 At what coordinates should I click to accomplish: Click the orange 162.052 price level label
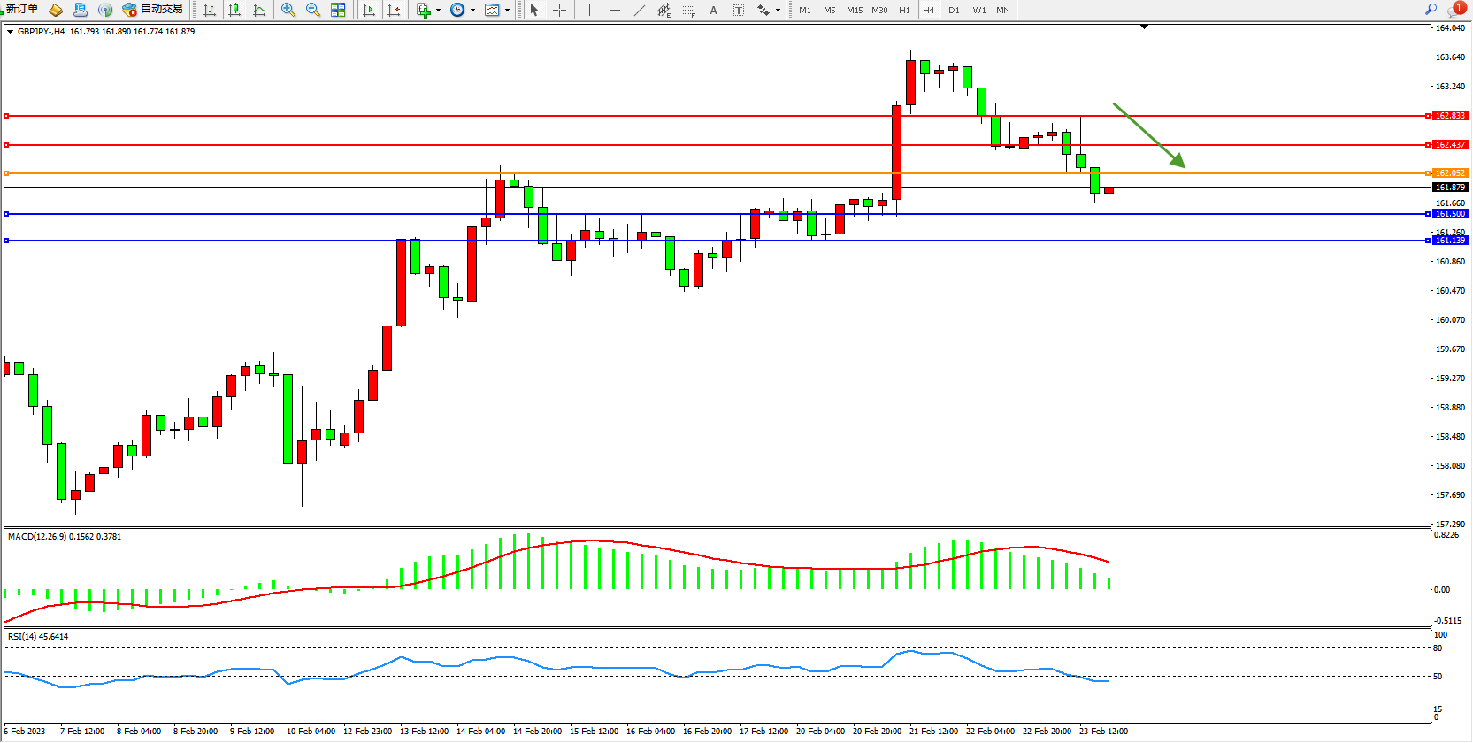tap(1449, 173)
